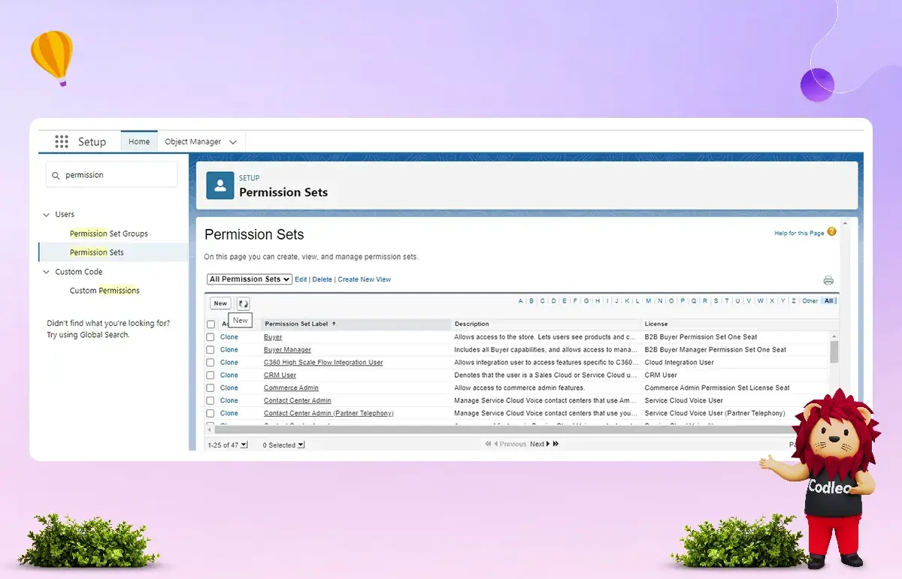Viewport: 902px width, 579px height.
Task: Tick the Commerce Admin row checkbox
Action: coord(210,388)
